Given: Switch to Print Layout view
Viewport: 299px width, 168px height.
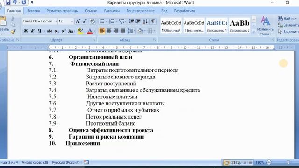Looking at the screenshot, I should pyautogui.click(x=226, y=162).
